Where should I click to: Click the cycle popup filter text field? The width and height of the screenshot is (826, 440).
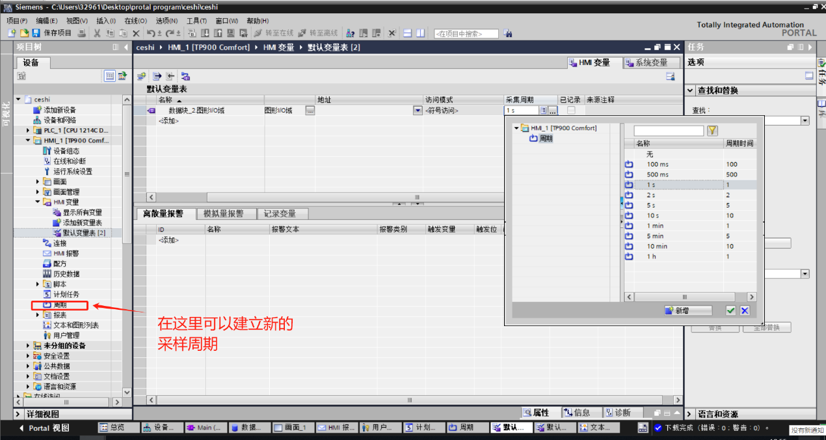669,131
